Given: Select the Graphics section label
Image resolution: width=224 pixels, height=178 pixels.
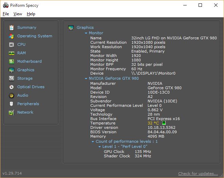Looking at the screenshot, I should pyautogui.click(x=26, y=70).
